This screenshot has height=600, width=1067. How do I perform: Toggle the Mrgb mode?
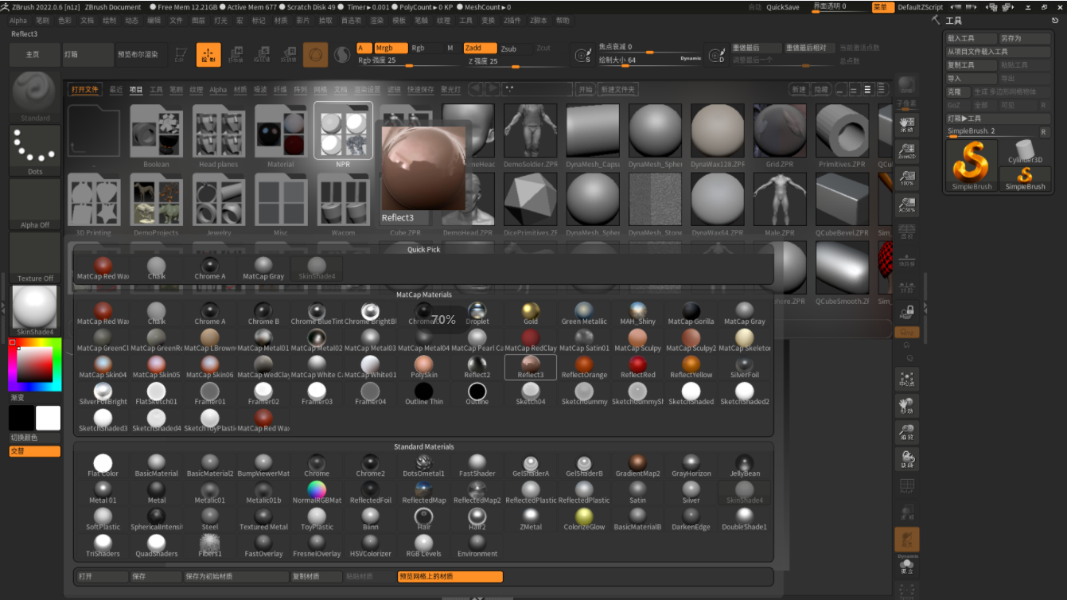point(389,48)
